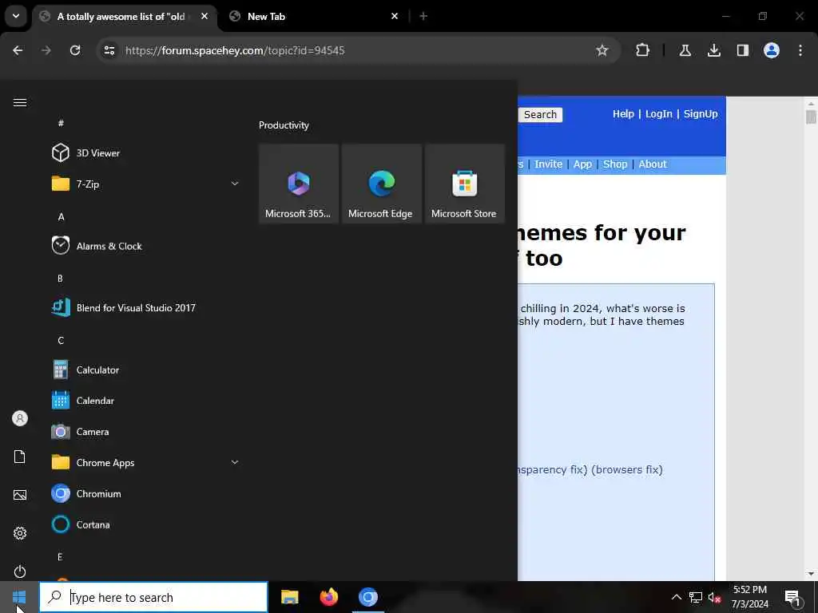
Task: Open the 7-Zip folder entry
Action: [x=146, y=184]
